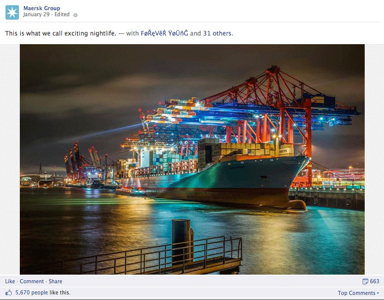Screen dimensions: 384x300
Task: Open the port nightlife photo
Action: pos(192,159)
